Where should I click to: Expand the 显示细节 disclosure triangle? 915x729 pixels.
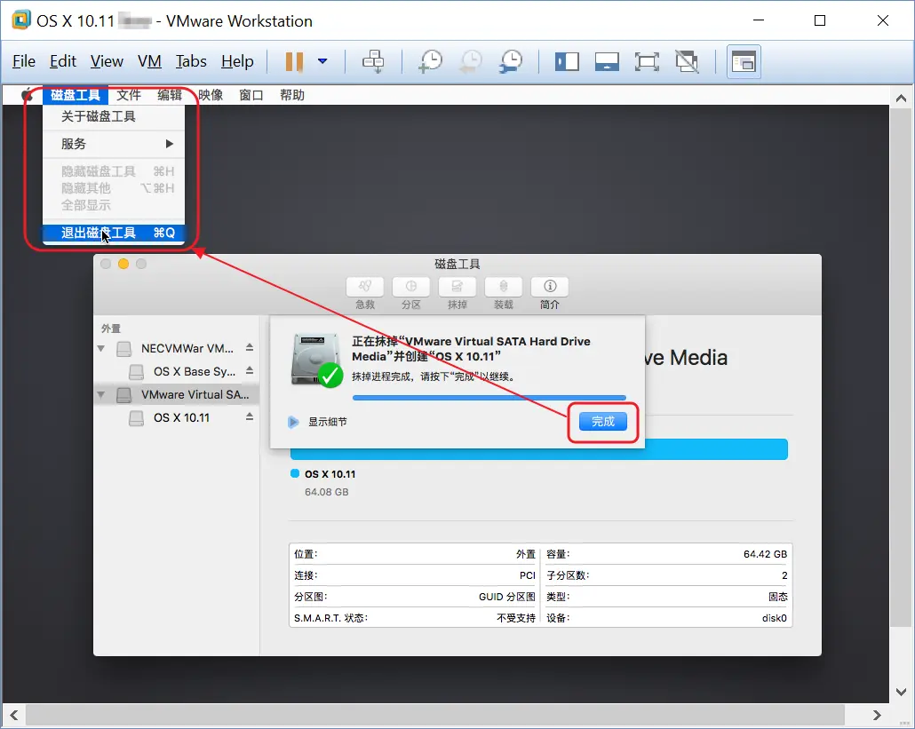293,422
